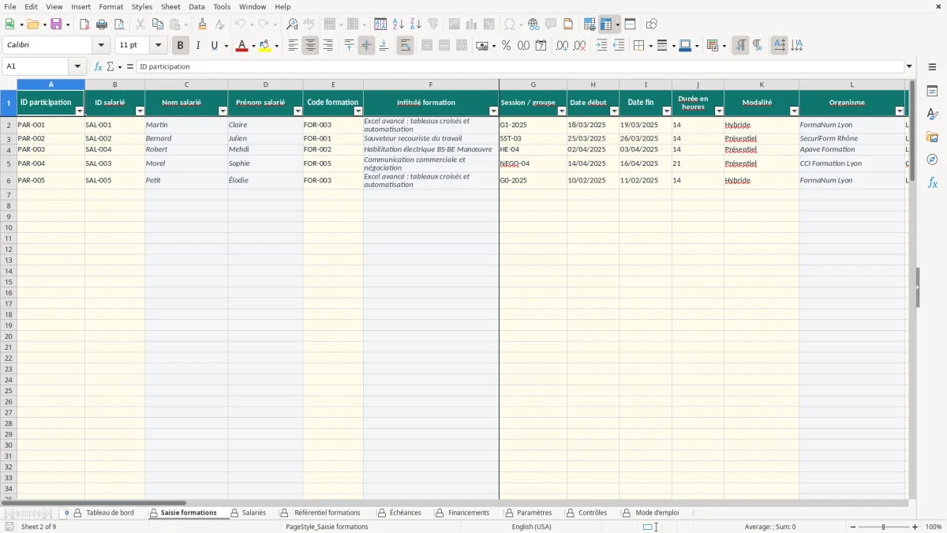Format as date (calendar icon)
The width and height of the screenshot is (947, 533).
tap(541, 46)
